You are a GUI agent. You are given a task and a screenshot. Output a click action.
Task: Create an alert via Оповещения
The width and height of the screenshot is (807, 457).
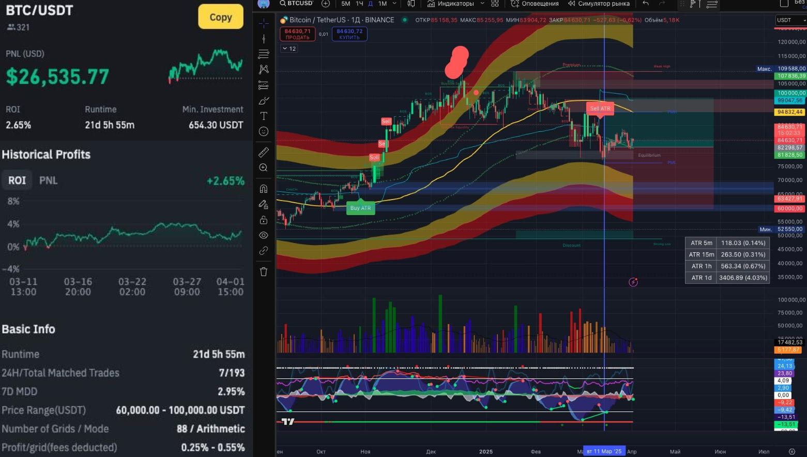[535, 4]
